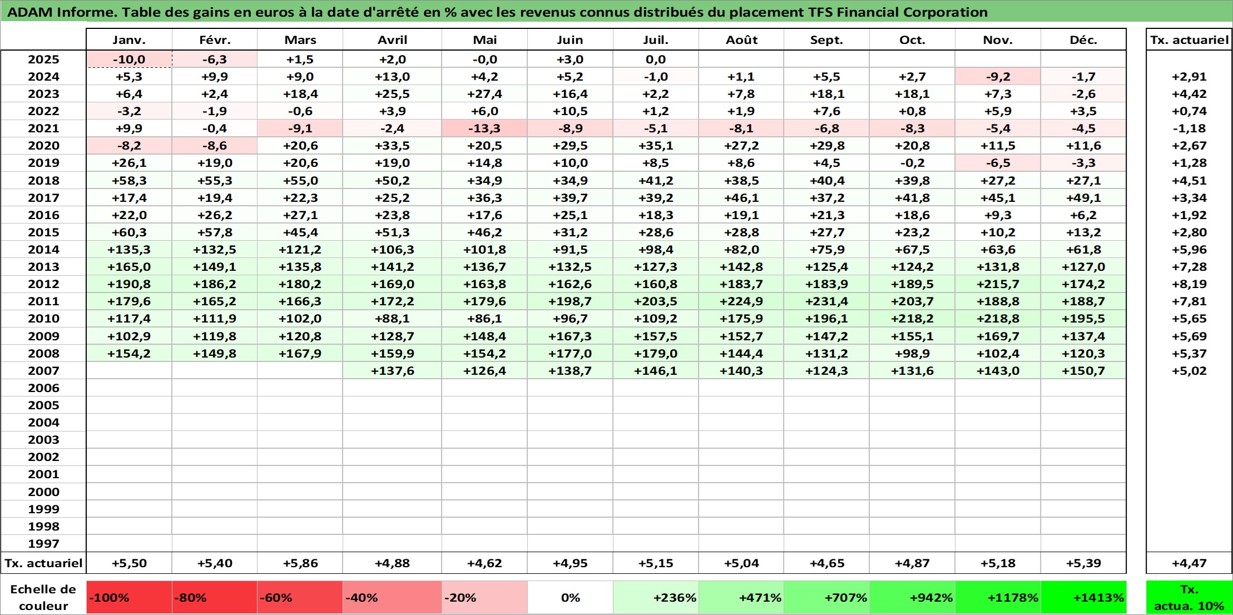The width and height of the screenshot is (1233, 615).
Task: Click the +49,1 cell in 2017 row
Action: click(1083, 198)
